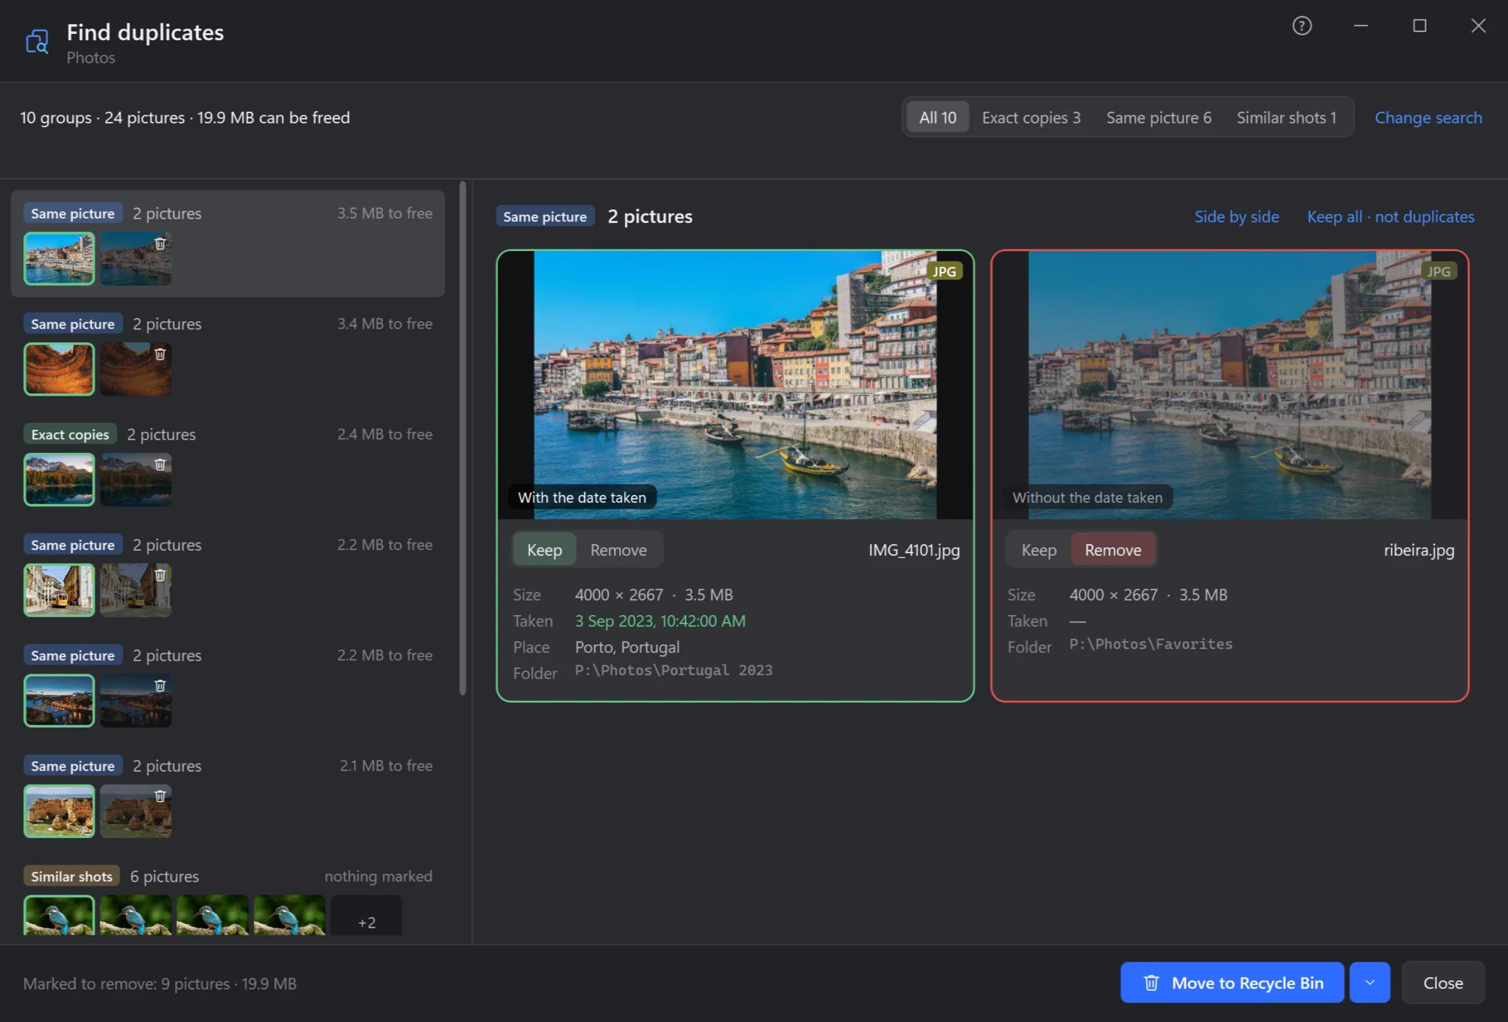Set IMG_4101.jpg to Keep
The image size is (1508, 1022).
pos(544,550)
